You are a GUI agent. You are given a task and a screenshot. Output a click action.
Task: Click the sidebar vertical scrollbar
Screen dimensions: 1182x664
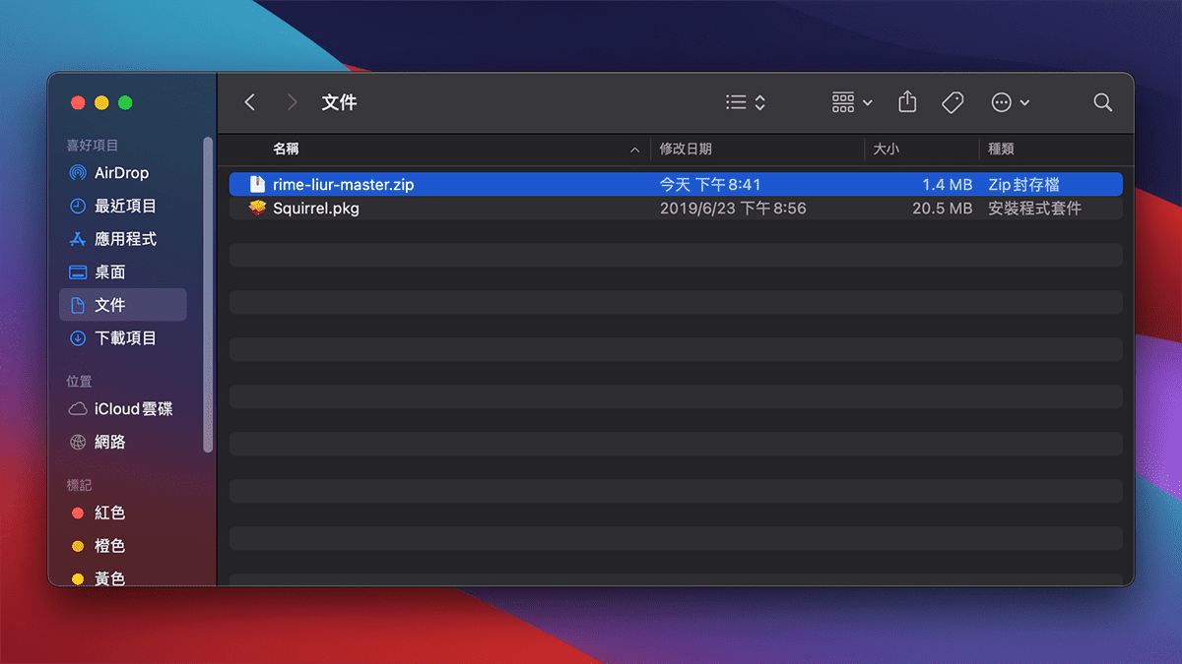(x=208, y=295)
